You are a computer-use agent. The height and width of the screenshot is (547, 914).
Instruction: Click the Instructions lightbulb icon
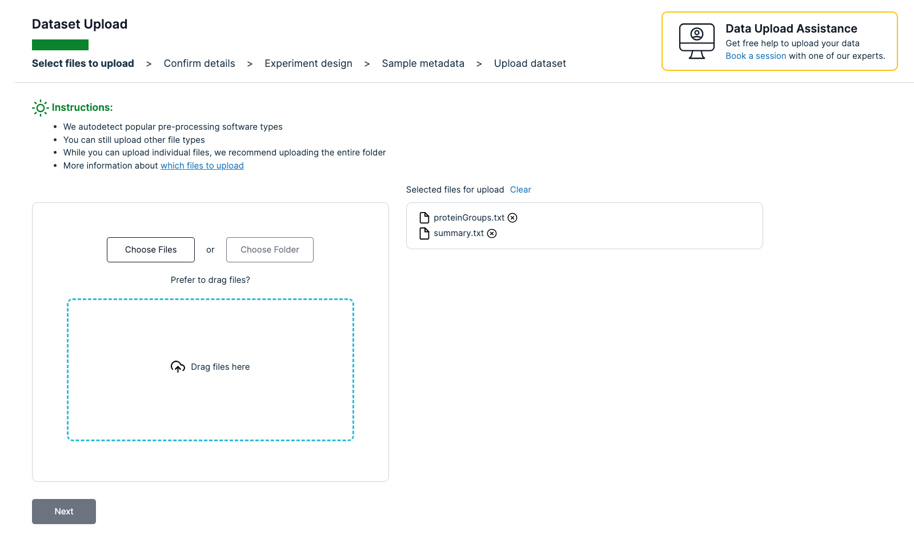click(40, 108)
